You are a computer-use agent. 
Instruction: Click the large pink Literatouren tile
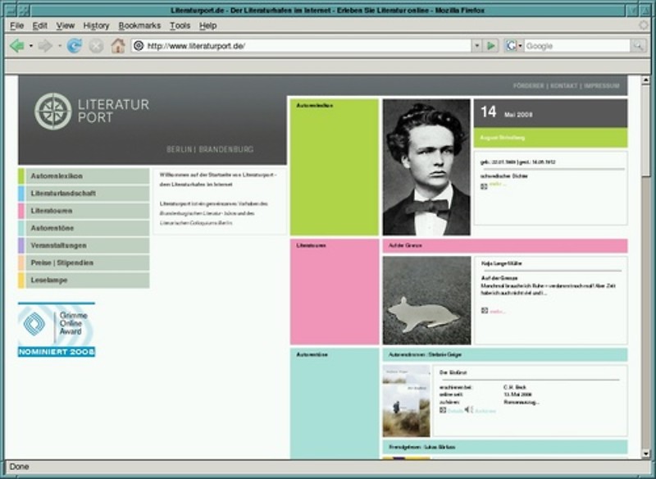click(335, 292)
